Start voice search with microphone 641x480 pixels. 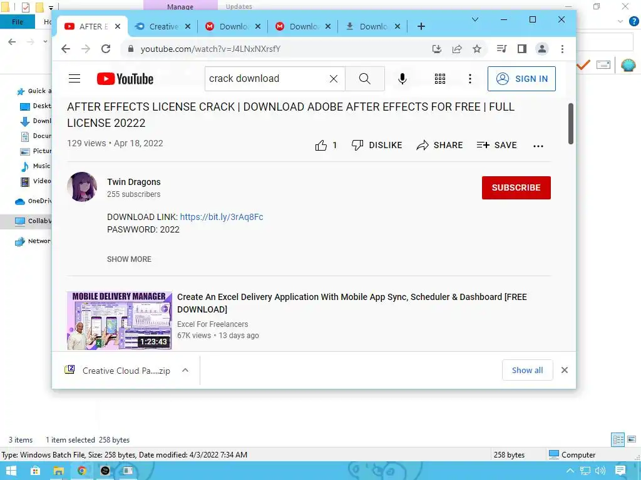(x=403, y=79)
